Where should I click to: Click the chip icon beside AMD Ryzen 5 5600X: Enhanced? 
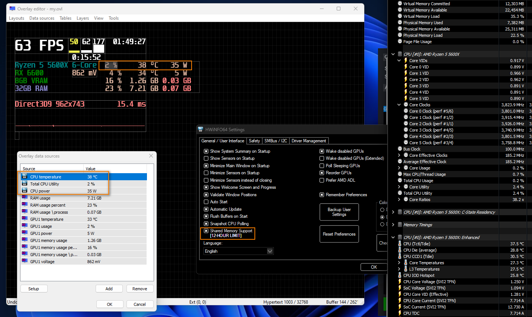coord(400,237)
